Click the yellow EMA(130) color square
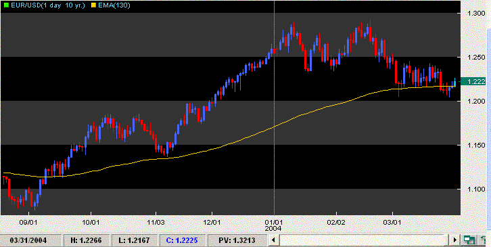Screen dimensions: 491x247 click(93, 5)
